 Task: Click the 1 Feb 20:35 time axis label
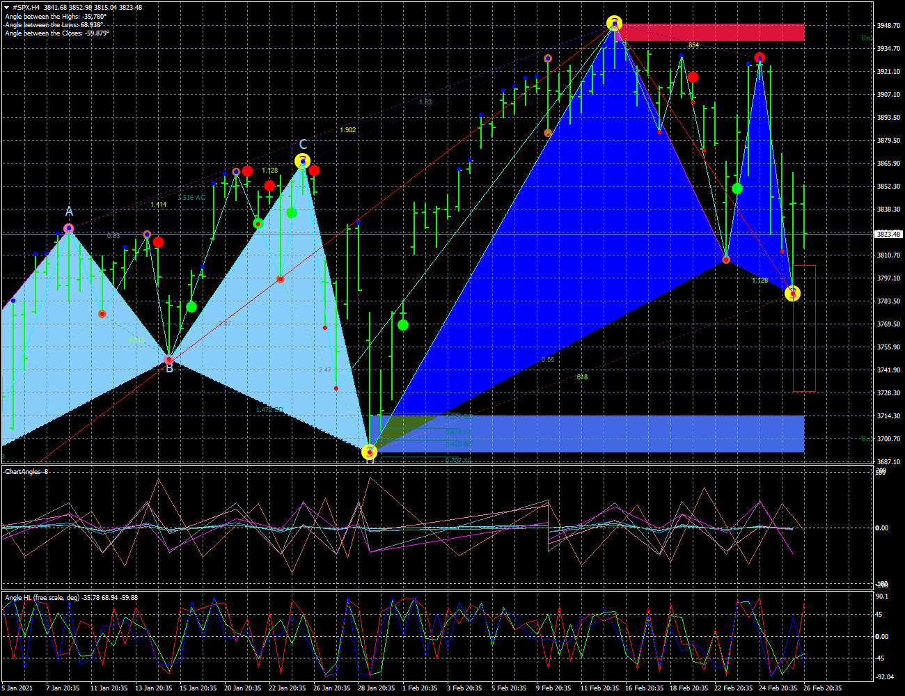coord(420,688)
